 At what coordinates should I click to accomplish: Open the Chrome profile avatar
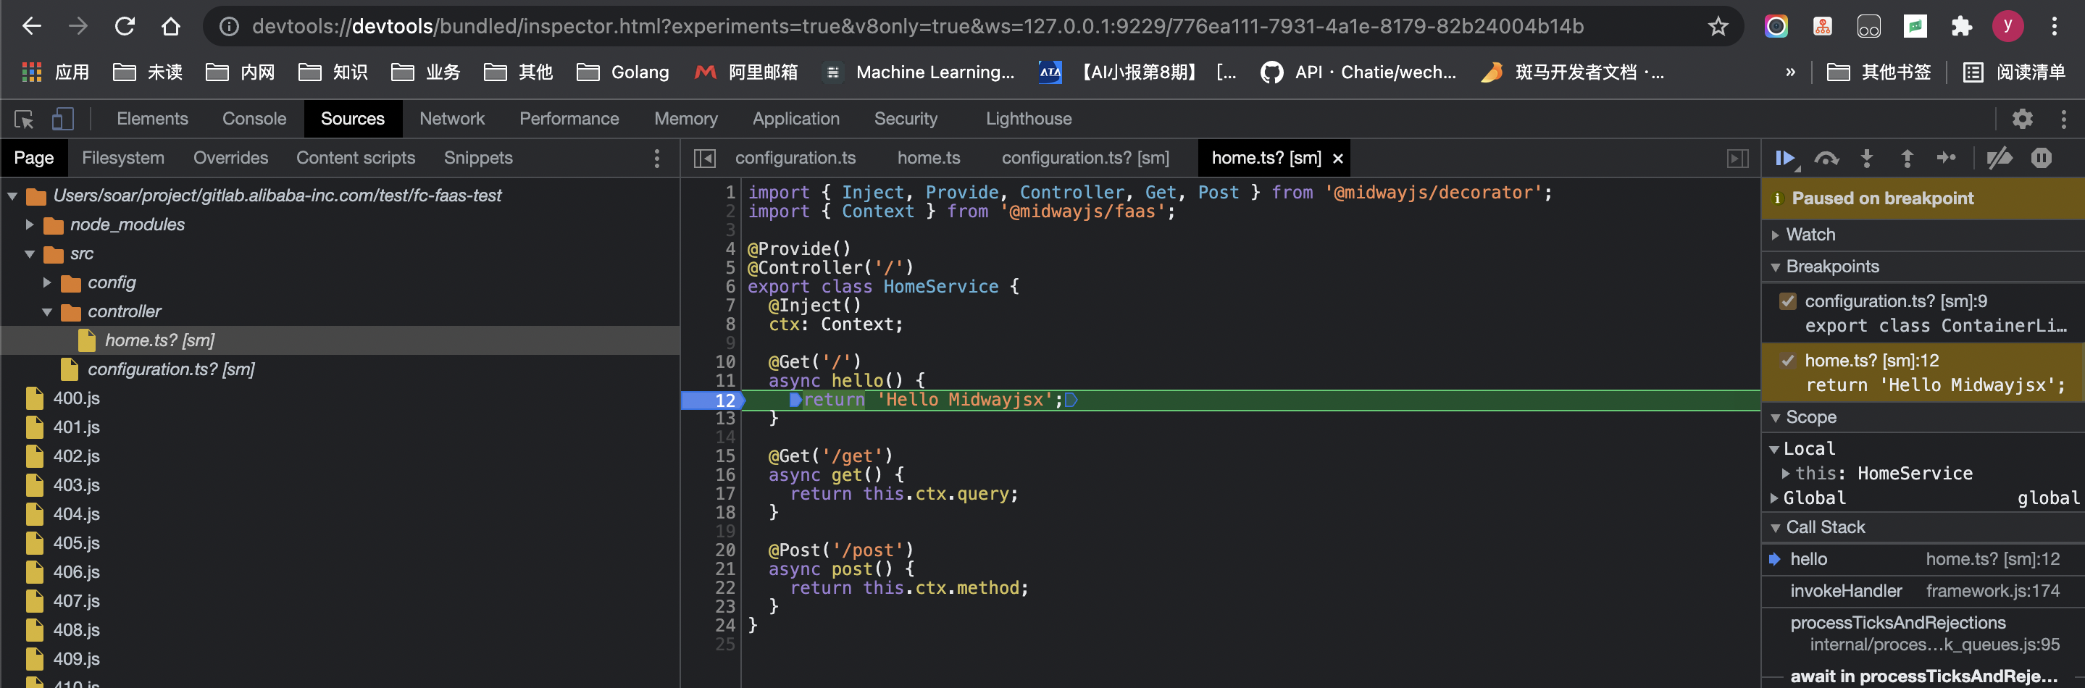(x=2007, y=26)
